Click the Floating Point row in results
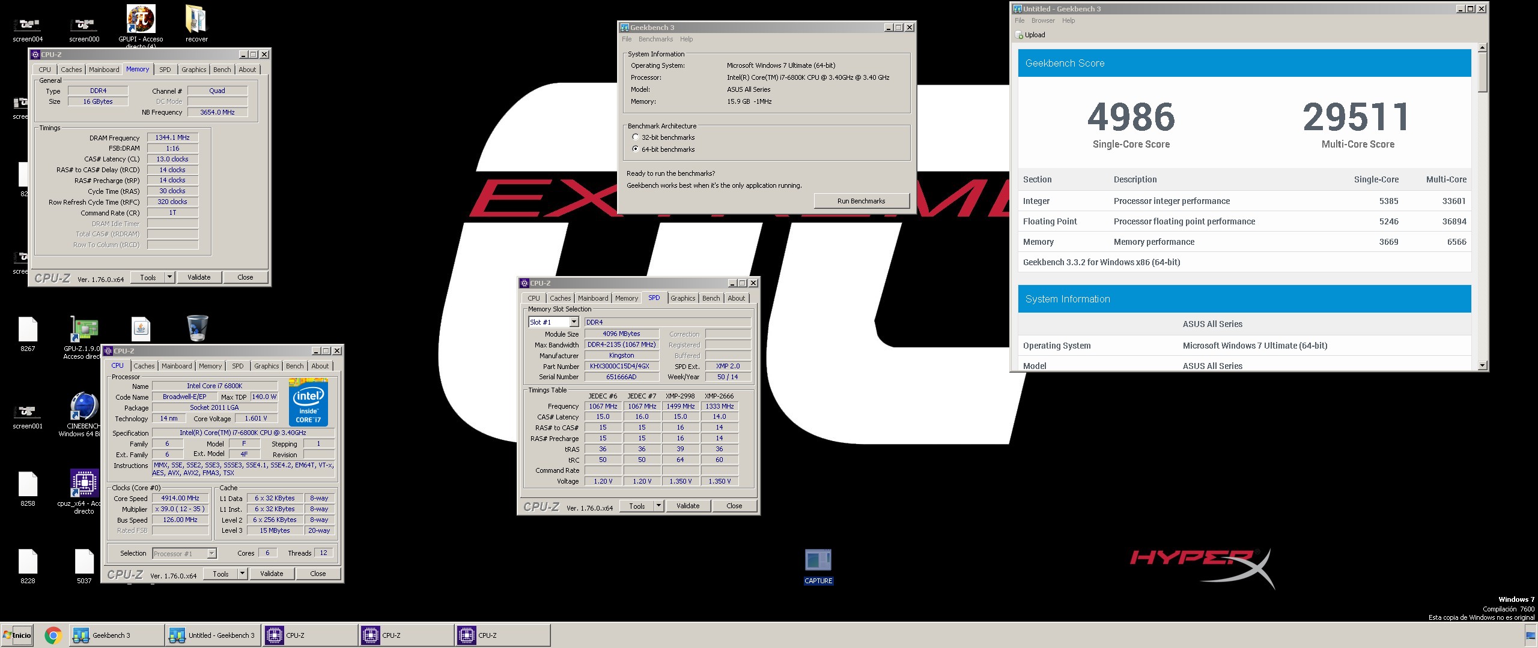The height and width of the screenshot is (648, 1538). (x=1244, y=221)
